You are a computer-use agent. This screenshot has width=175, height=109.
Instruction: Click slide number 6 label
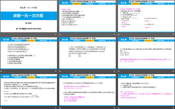173,71
